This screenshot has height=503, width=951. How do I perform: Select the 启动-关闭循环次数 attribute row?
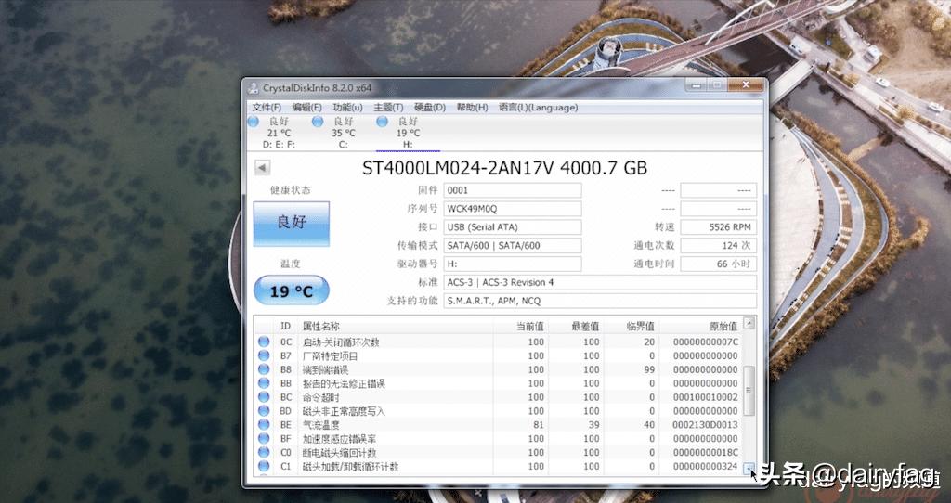(x=498, y=342)
